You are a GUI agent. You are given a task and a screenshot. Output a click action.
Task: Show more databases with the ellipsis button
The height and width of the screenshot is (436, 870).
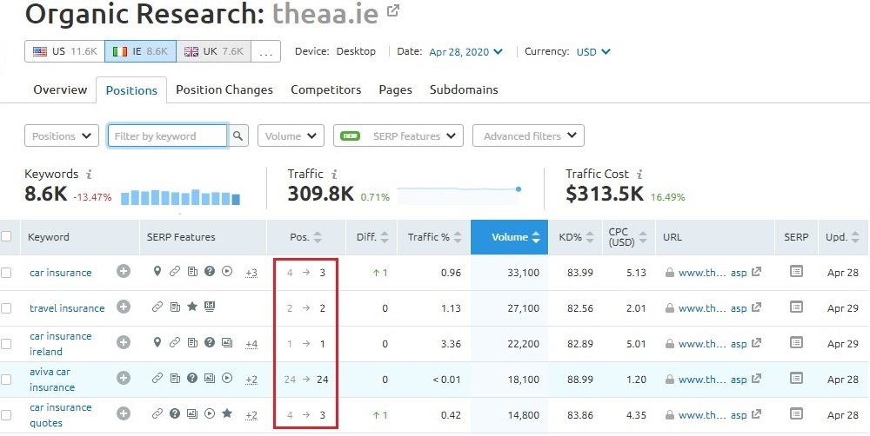pos(265,51)
